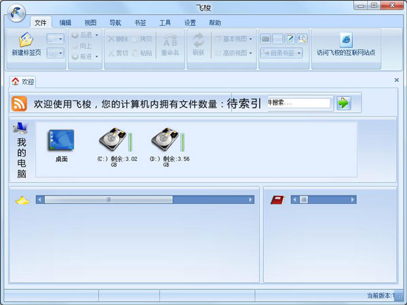Screen dimensions: 407x305
Task: Open the 基本视图 basic view dropdown
Action: [234, 39]
